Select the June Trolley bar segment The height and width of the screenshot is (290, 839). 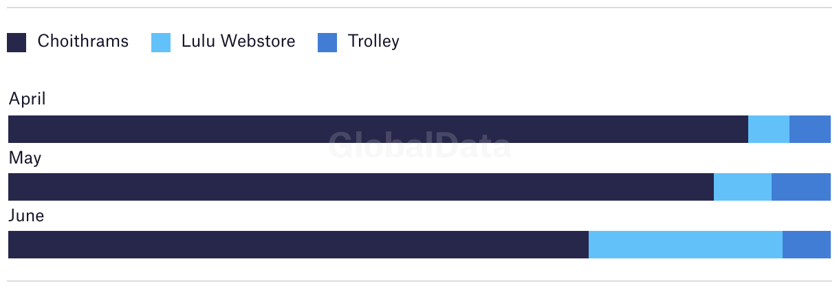[807, 245]
